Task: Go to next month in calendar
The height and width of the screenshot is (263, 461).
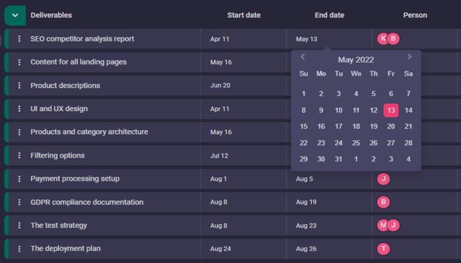Action: click(410, 57)
